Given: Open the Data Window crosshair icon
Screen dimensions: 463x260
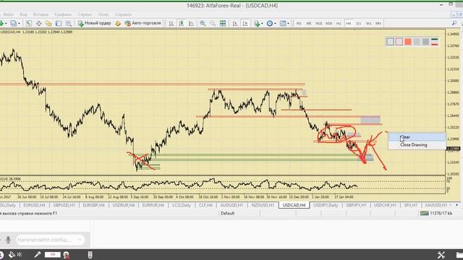Looking at the screenshot, I should 38,23.
